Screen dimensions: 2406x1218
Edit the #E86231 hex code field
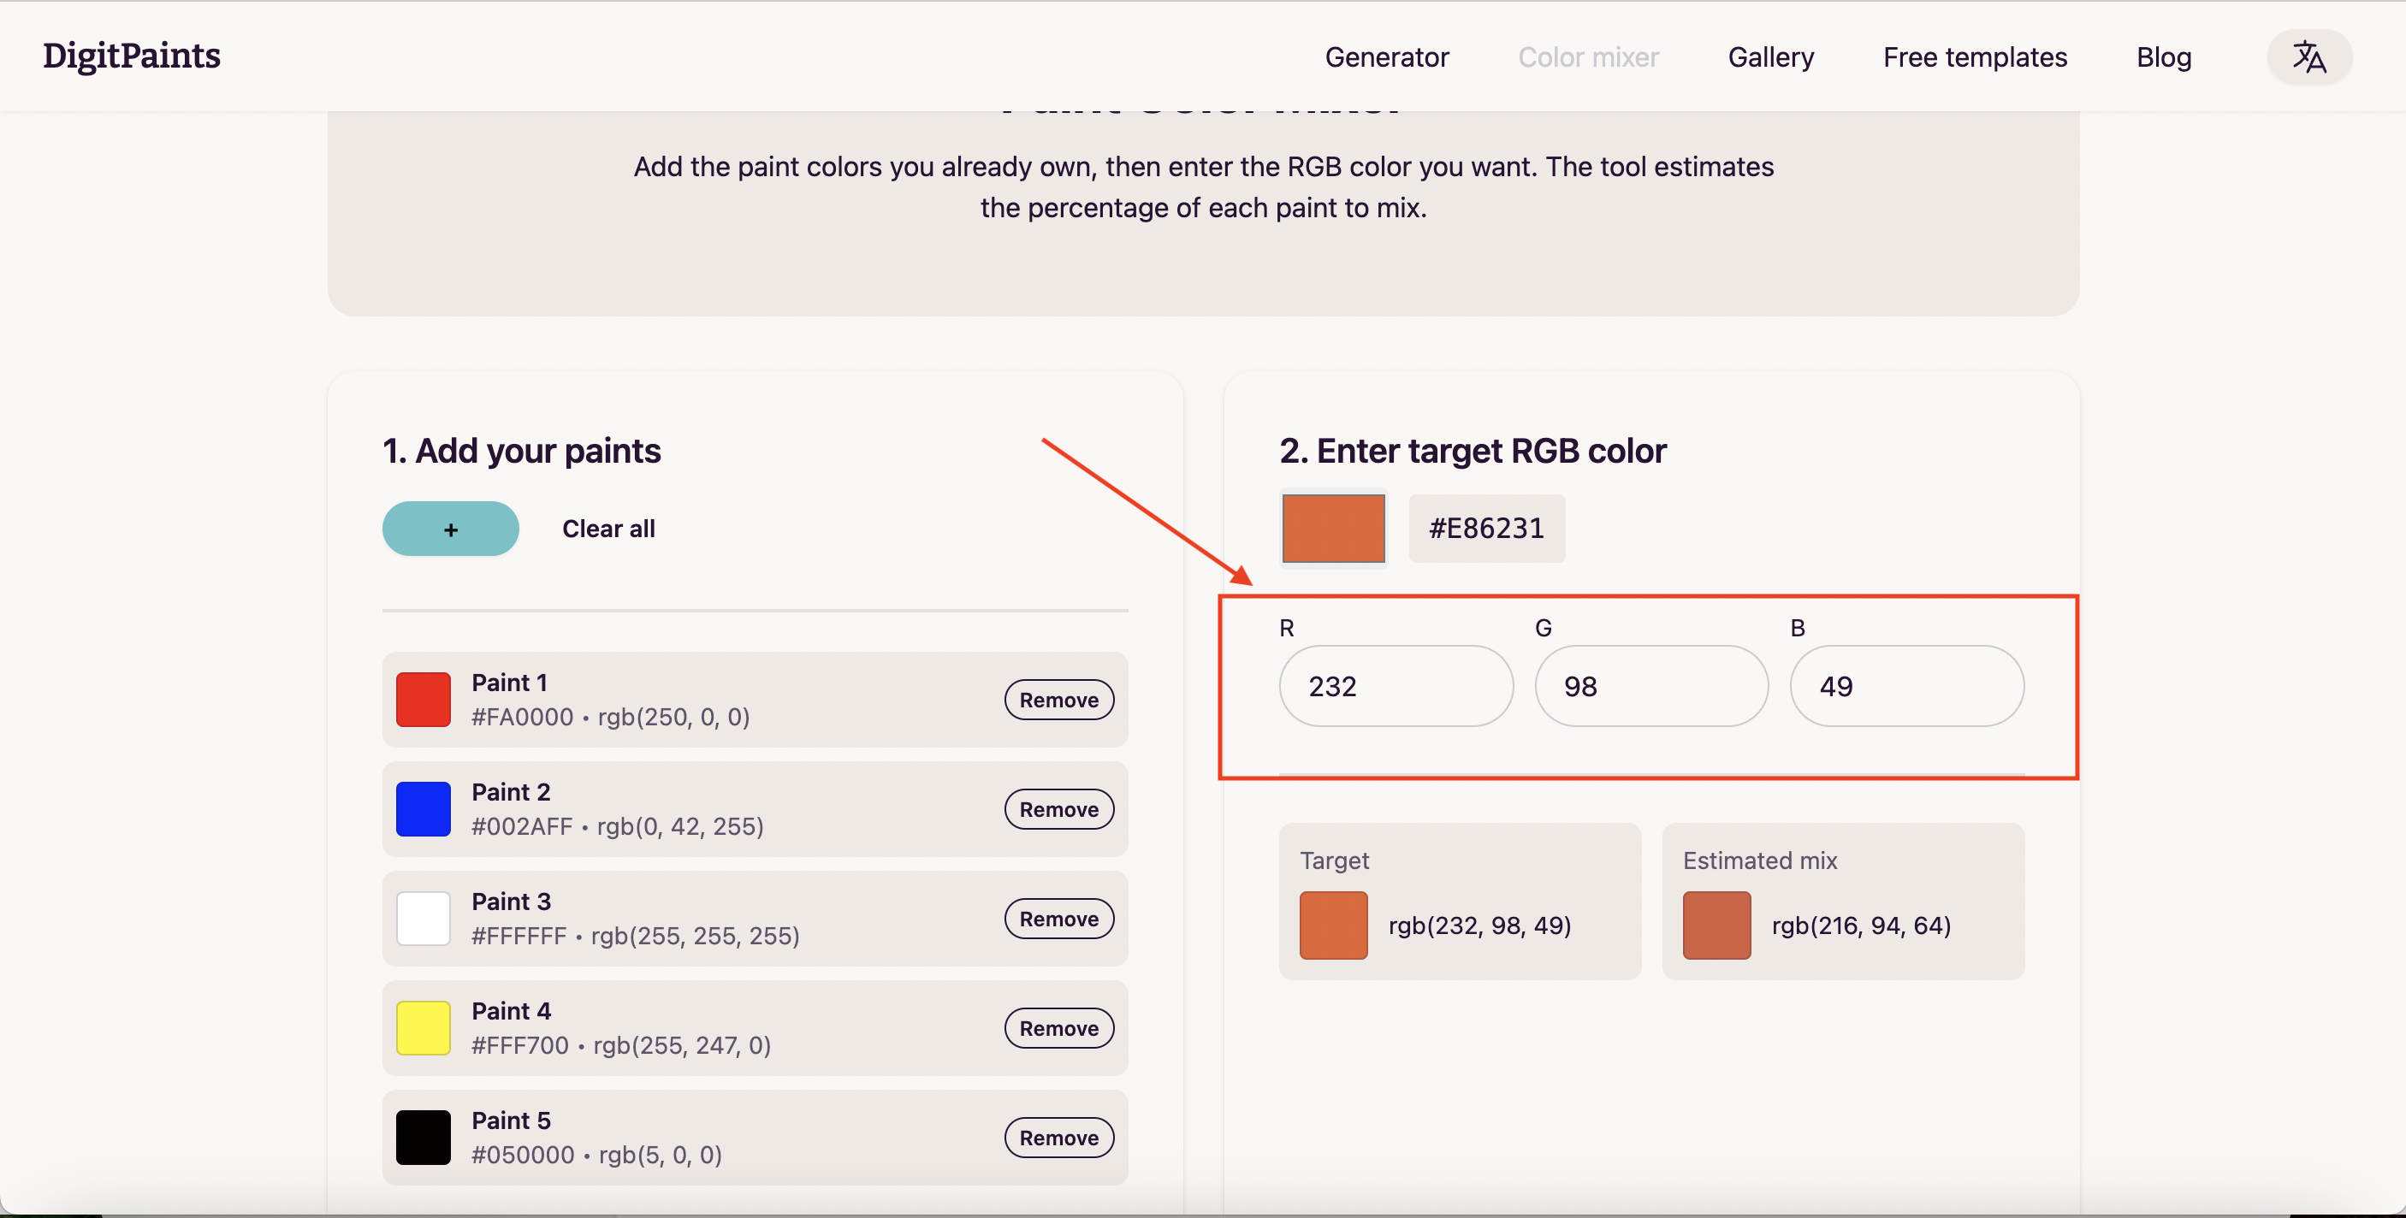pos(1486,529)
